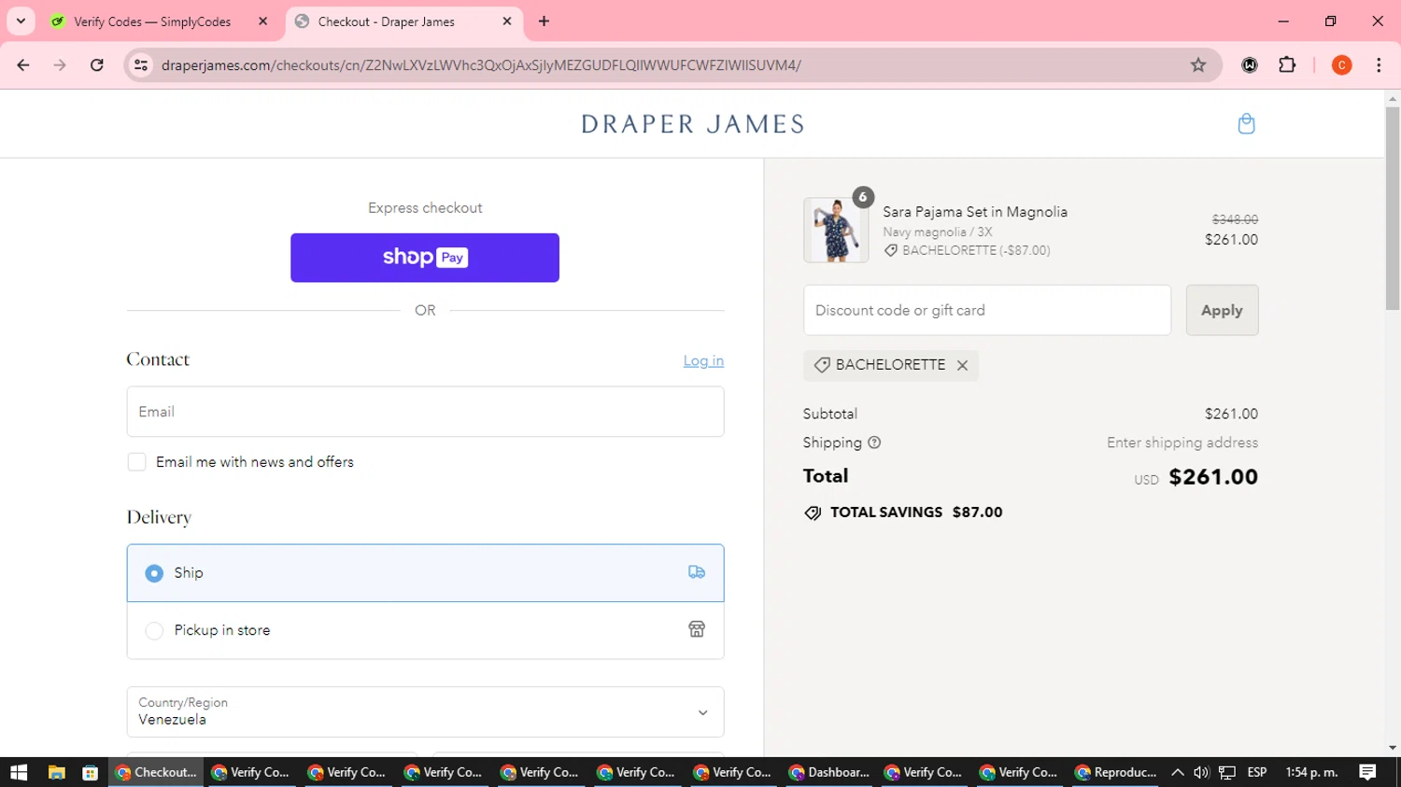
Task: Switch to Verify Codes — SimplyCodes tab
Action: (x=152, y=21)
